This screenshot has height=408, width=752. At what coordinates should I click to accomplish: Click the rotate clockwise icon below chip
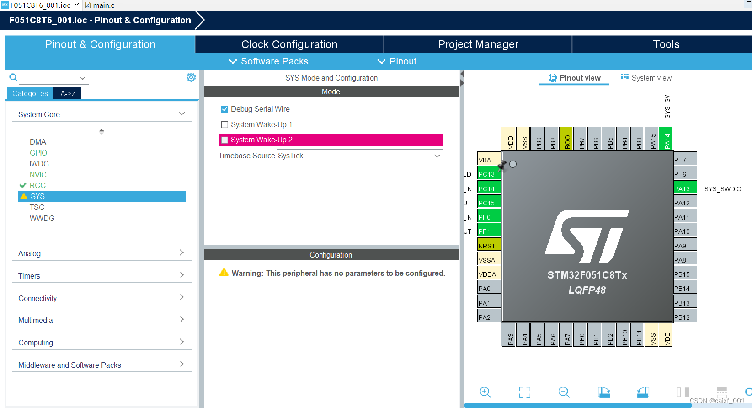coord(603,392)
